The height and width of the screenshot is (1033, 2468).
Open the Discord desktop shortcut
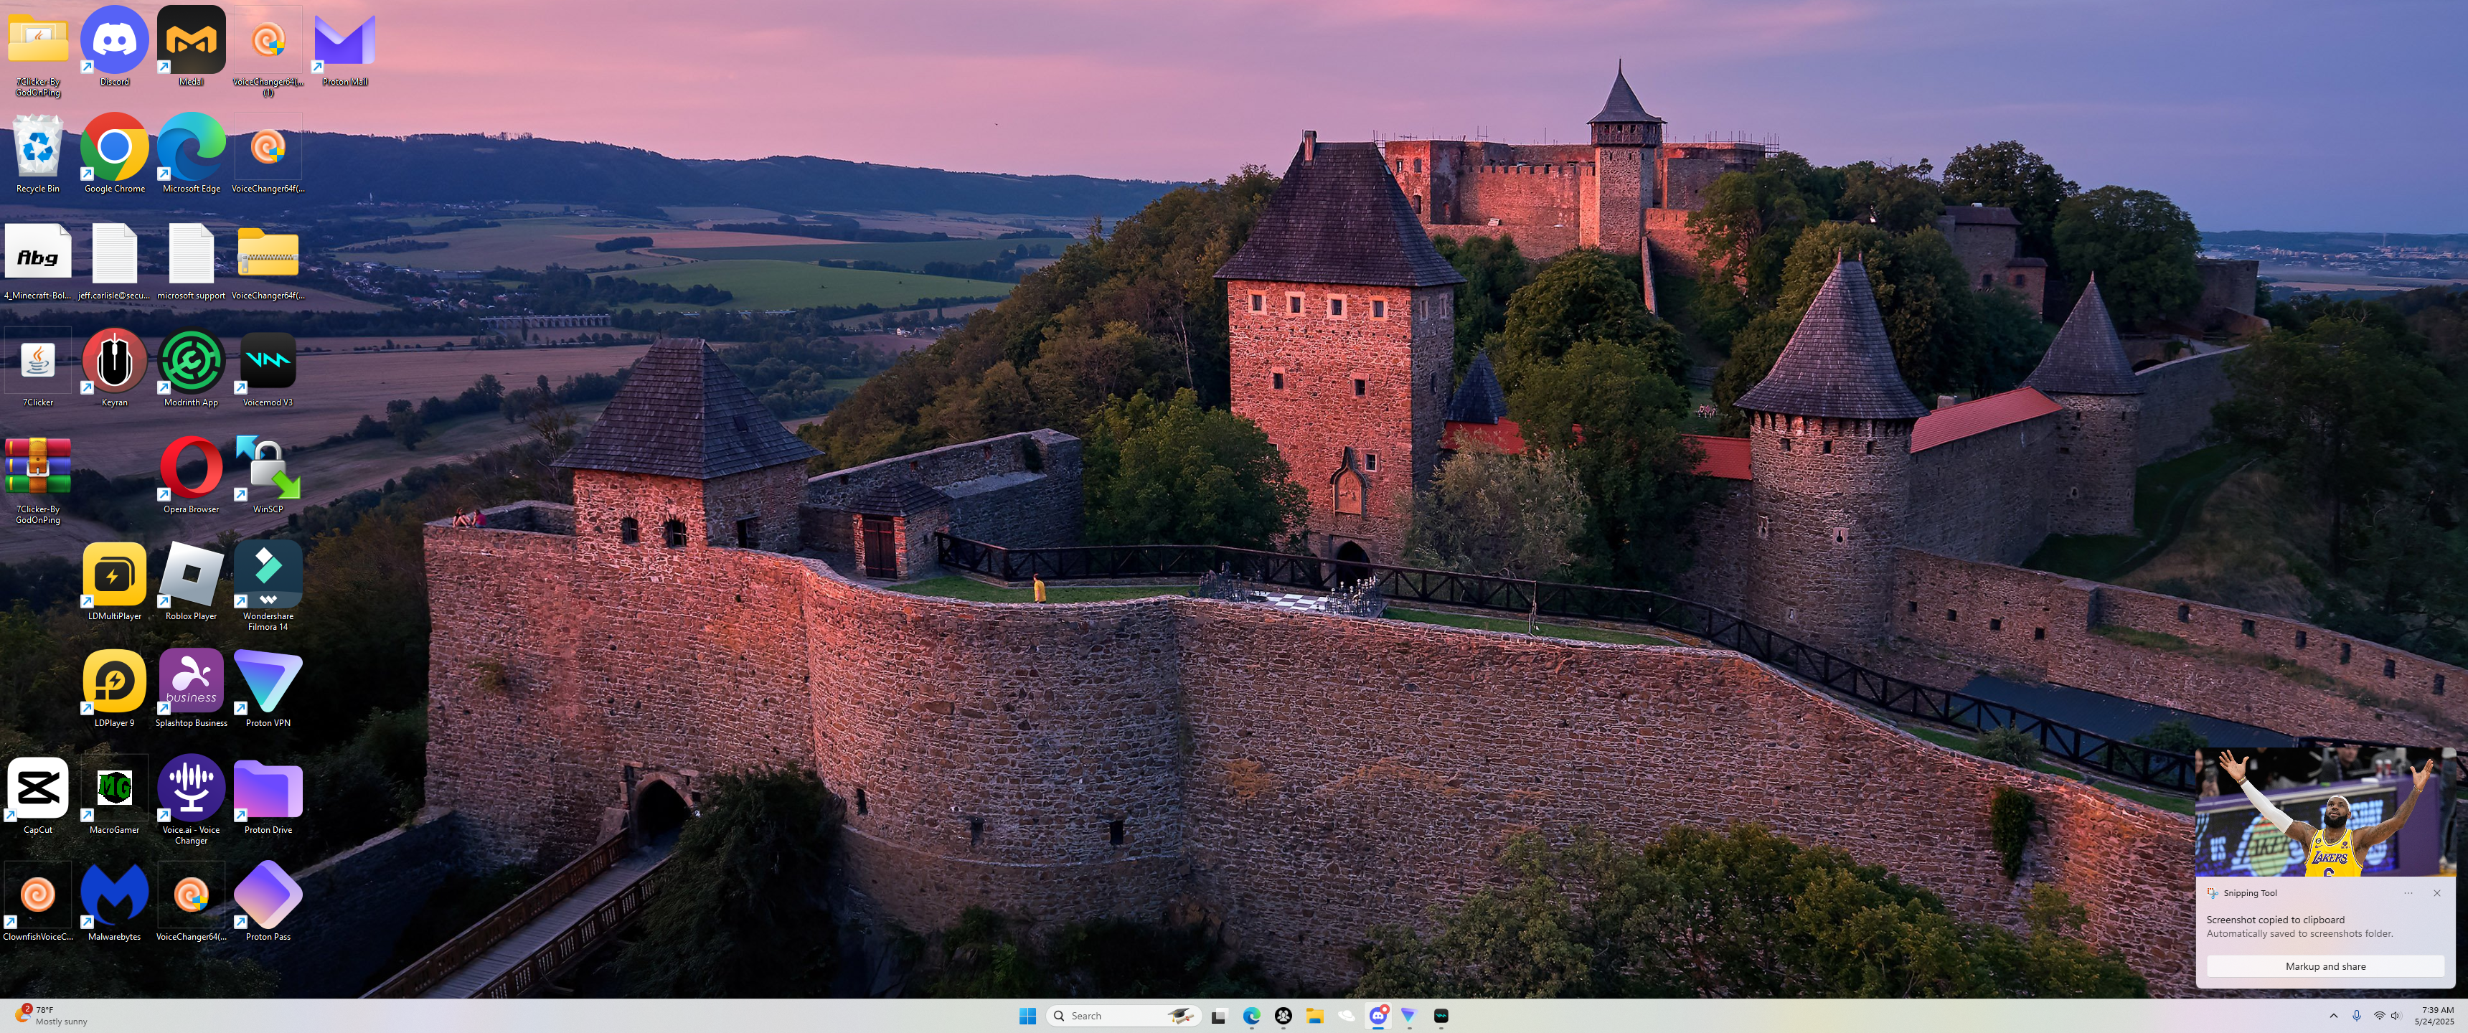coord(114,42)
